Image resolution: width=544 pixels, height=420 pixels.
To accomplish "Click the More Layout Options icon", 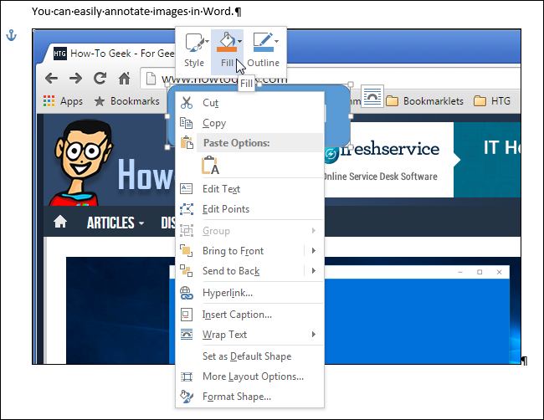I will point(187,376).
